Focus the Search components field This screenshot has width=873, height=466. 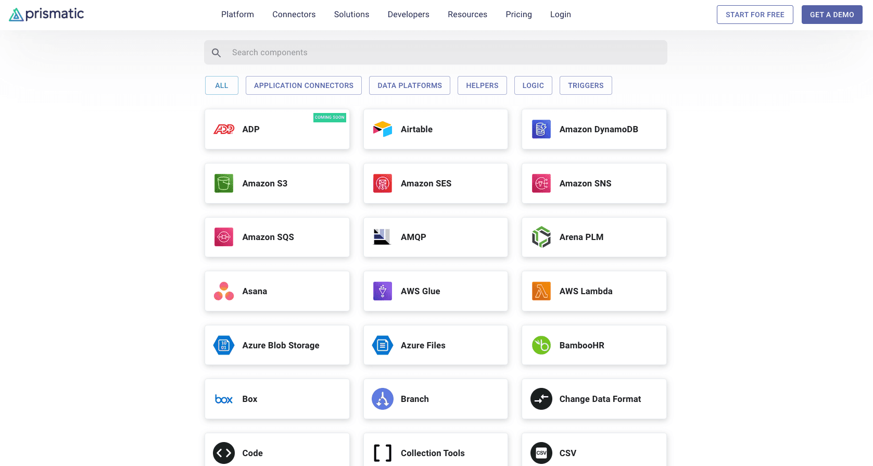pyautogui.click(x=436, y=53)
